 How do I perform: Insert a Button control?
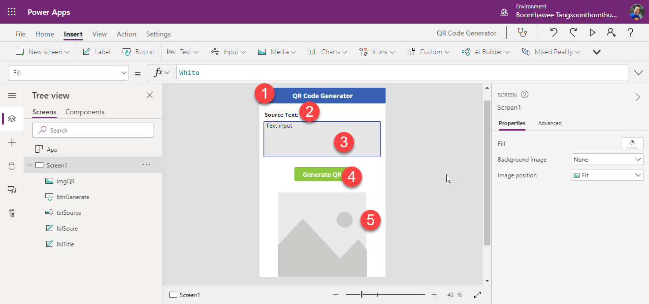(138, 52)
